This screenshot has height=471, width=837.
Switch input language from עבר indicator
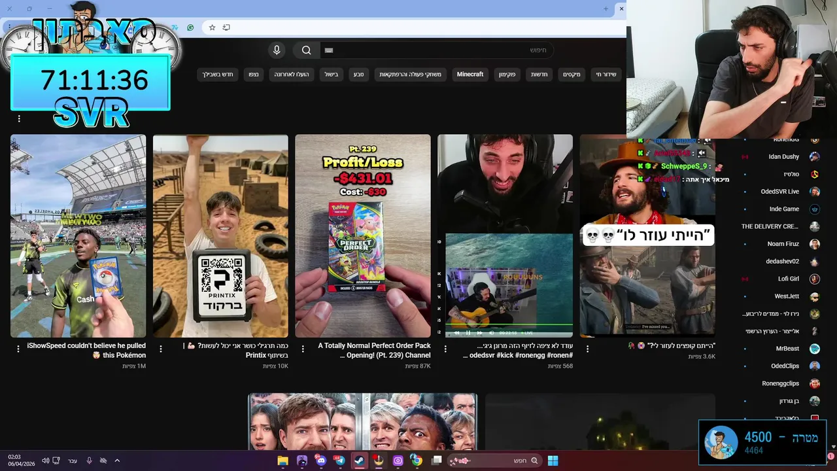73,461
